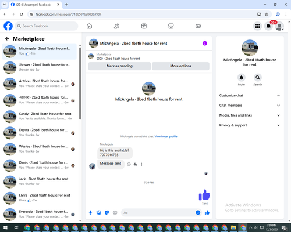Open the Windows Start menu
Image resolution: width=291 pixels, height=232 pixels.
pos(5,227)
